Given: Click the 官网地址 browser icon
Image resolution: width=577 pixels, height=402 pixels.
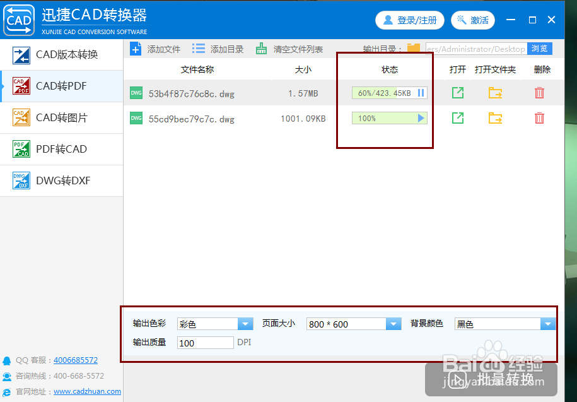Looking at the screenshot, I should click(7, 392).
